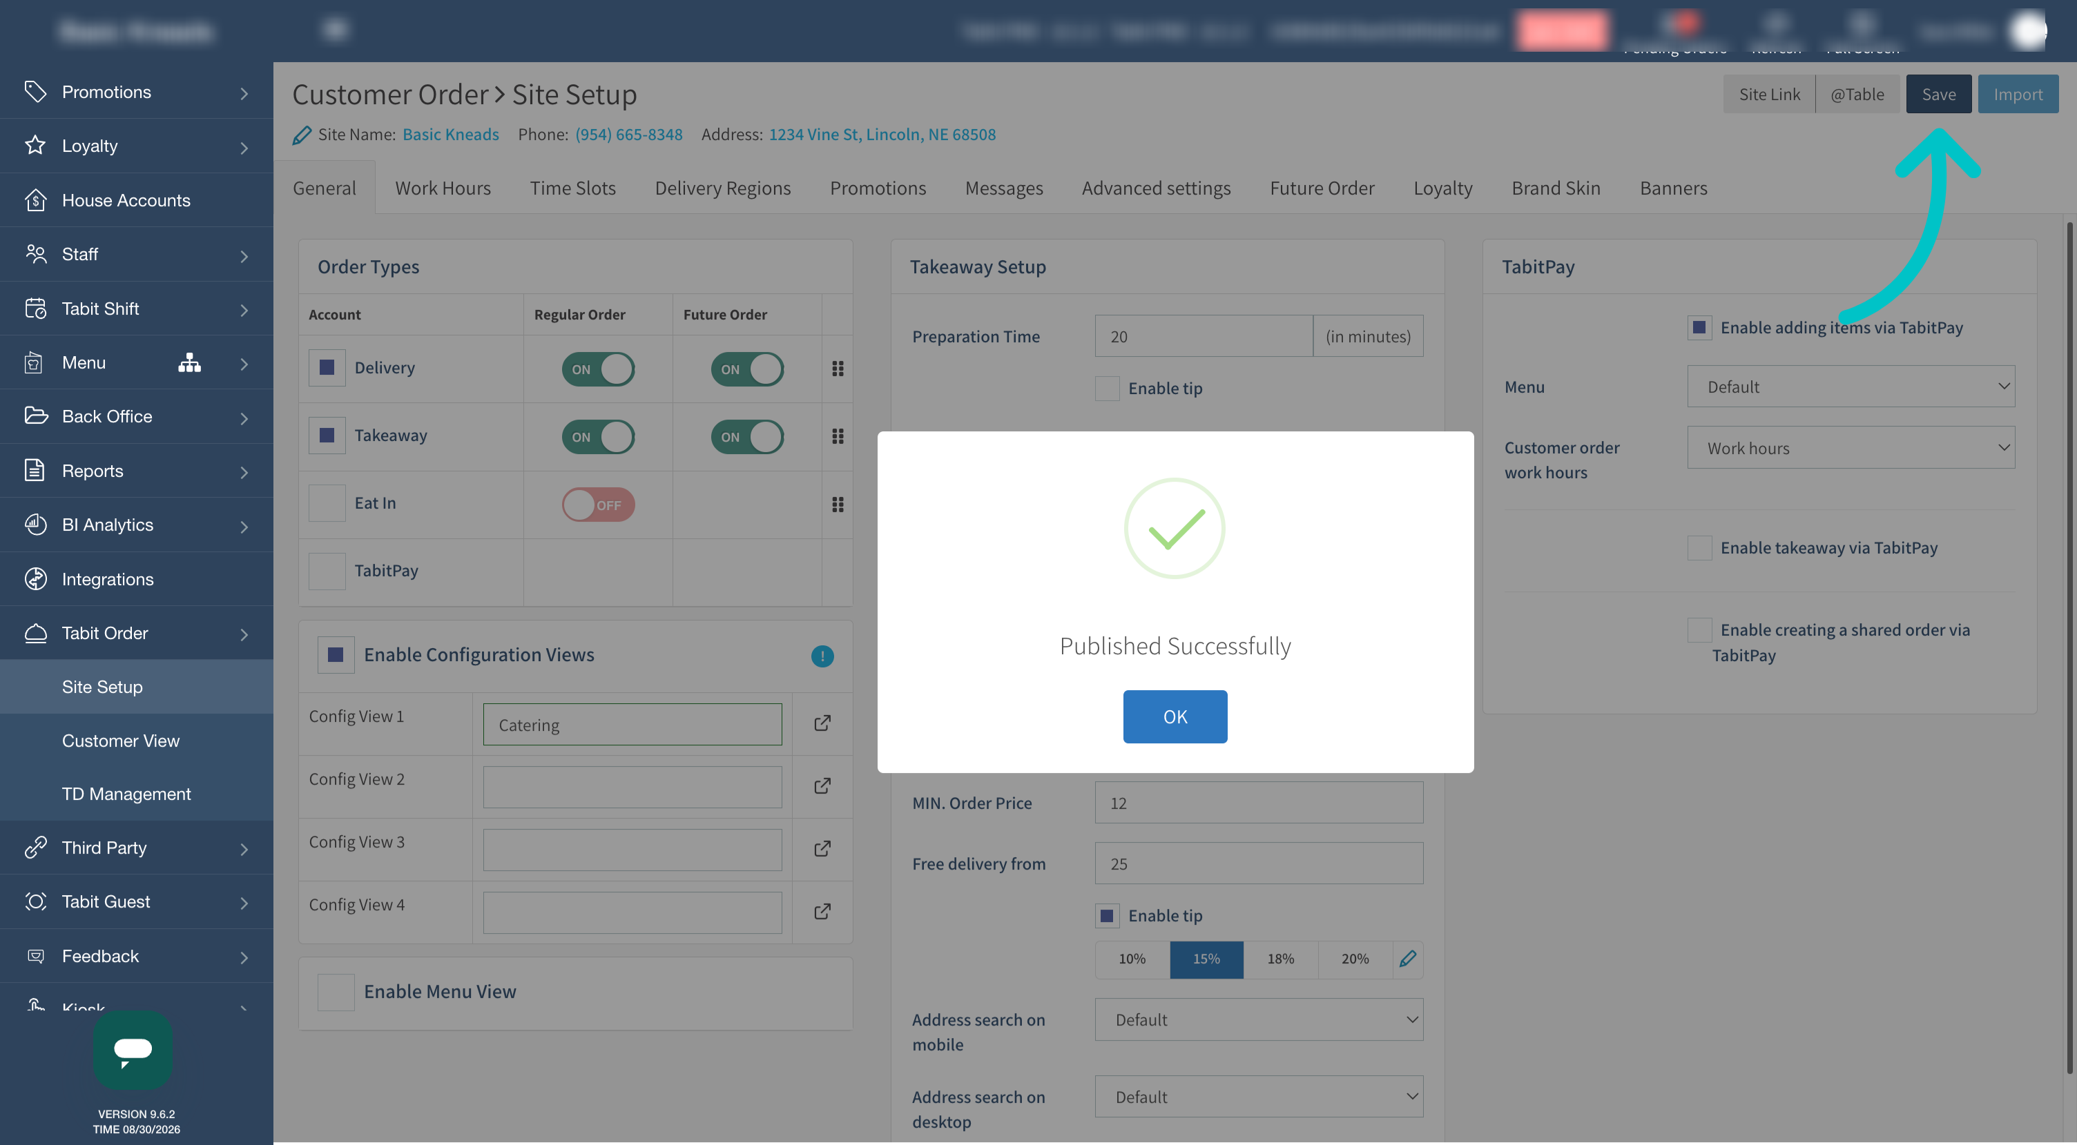Viewport: 2077px width, 1145px height.
Task: Click the BI Analytics icon in the sidebar
Action: click(35, 525)
